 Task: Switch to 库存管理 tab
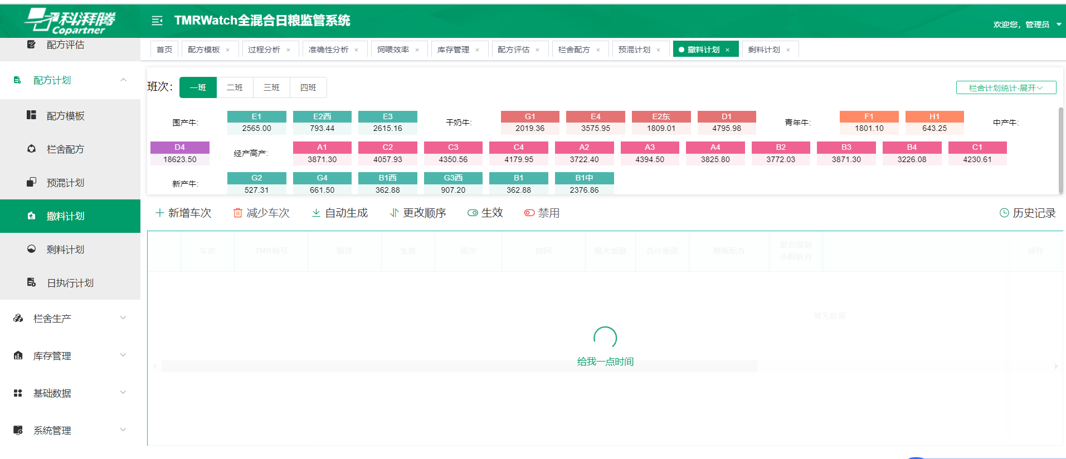click(453, 50)
